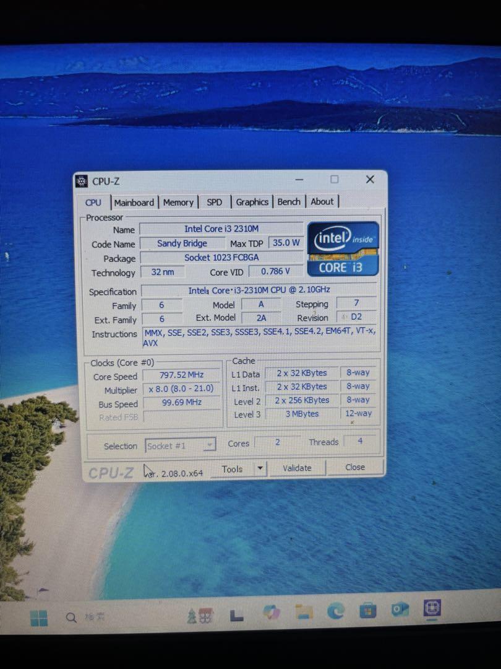Click the Tools button
501x669 pixels.
click(233, 469)
